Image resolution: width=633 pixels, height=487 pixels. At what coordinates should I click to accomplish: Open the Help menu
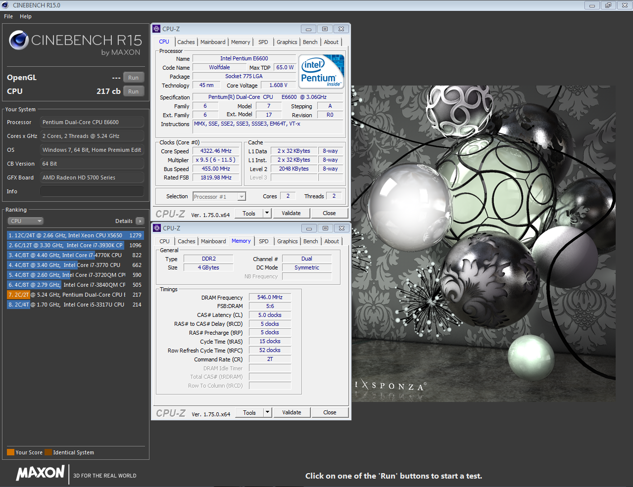point(26,16)
